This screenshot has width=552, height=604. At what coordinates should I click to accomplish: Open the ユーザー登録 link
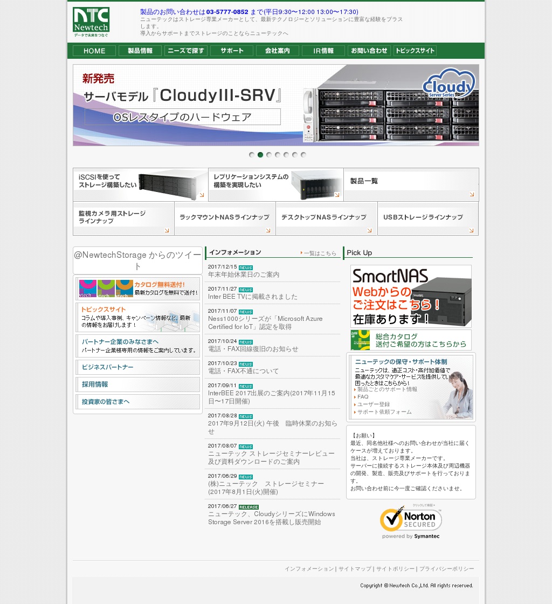pyautogui.click(x=374, y=404)
